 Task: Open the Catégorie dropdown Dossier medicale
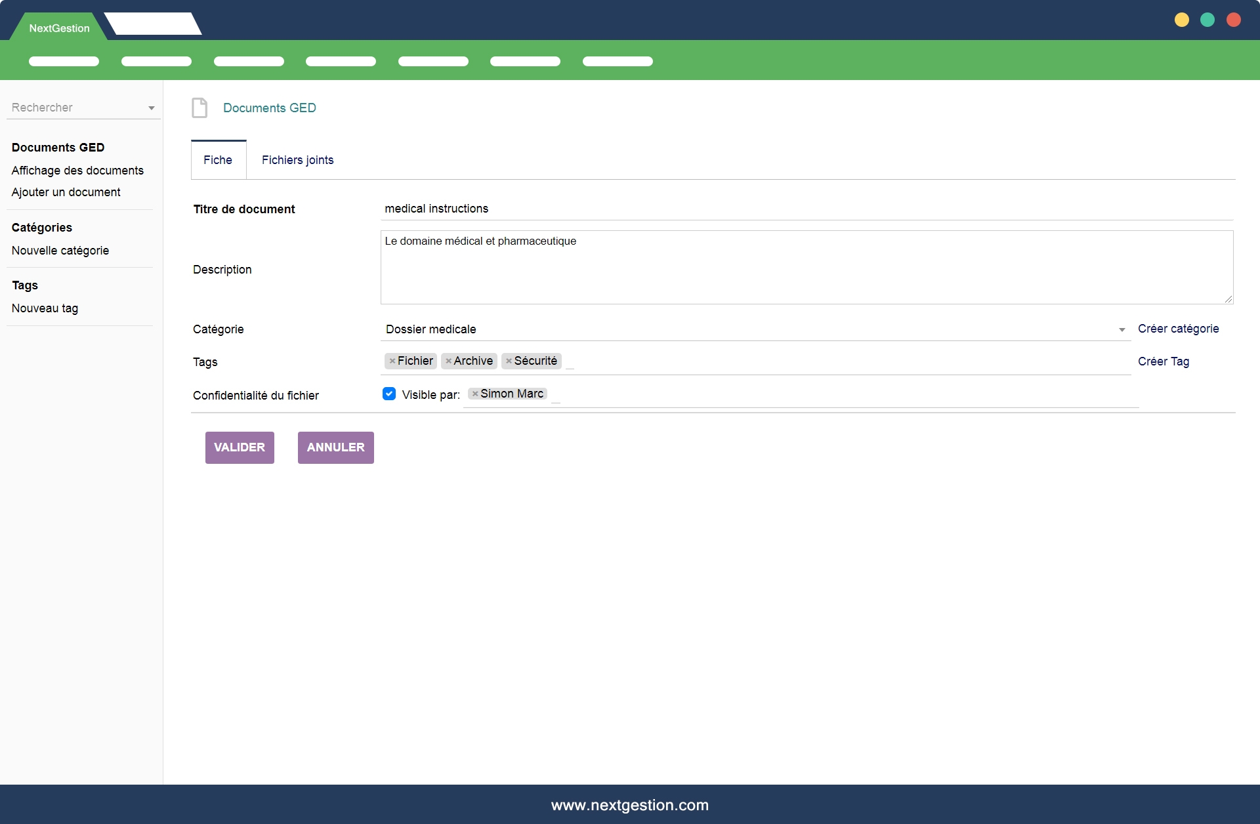(755, 329)
